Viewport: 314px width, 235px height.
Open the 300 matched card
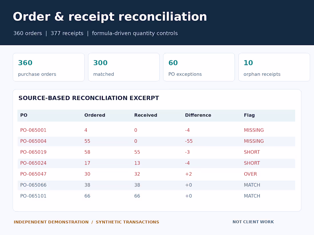(124, 67)
